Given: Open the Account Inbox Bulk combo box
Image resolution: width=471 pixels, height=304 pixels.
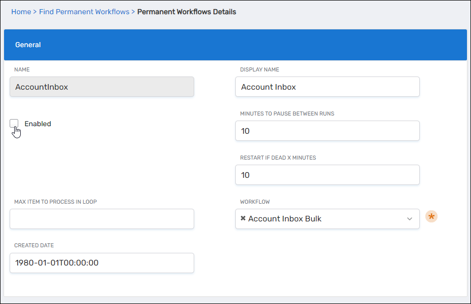Looking at the screenshot, I should click(324, 219).
